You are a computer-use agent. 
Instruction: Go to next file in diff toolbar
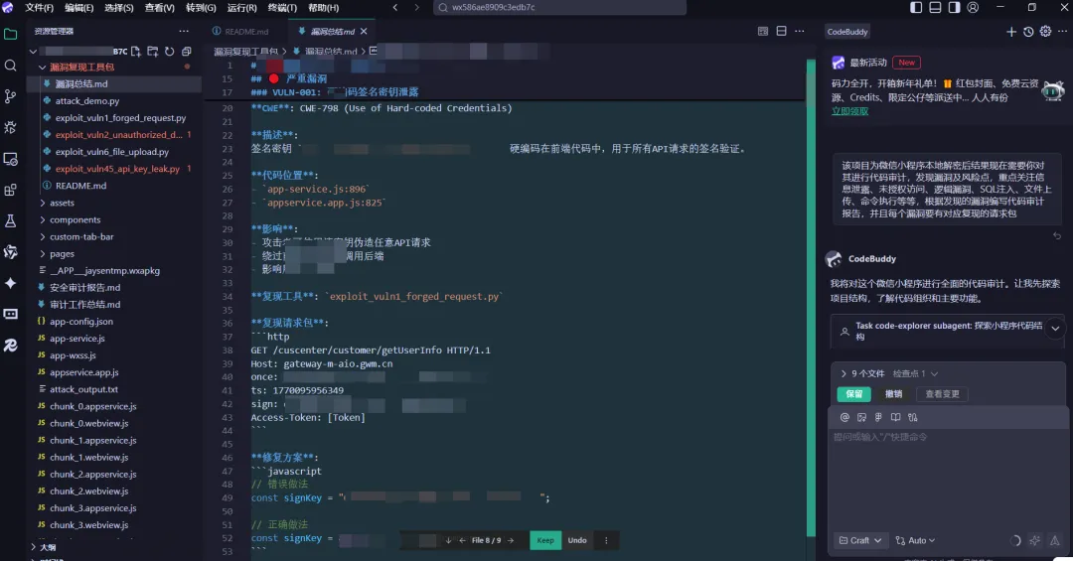pyautogui.click(x=510, y=540)
